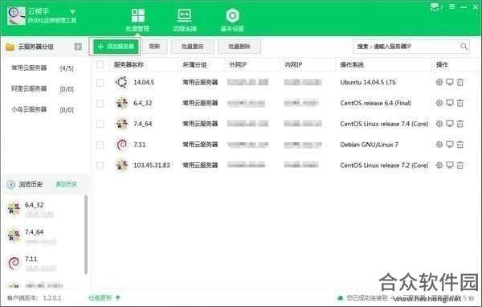This screenshot has width=482, height=307.
Task: Click monitor icon in 103.45.31.83 row
Action: (450, 166)
